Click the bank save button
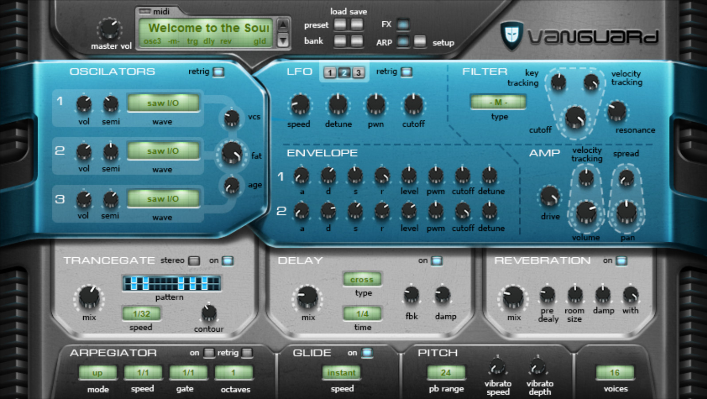 (357, 41)
